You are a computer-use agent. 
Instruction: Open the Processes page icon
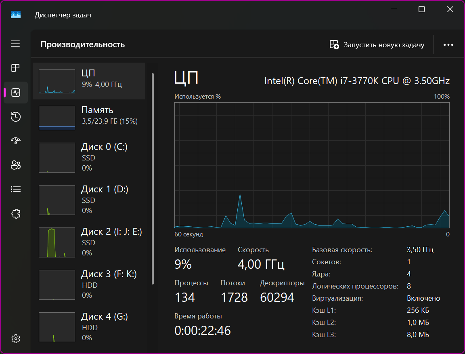(15, 68)
